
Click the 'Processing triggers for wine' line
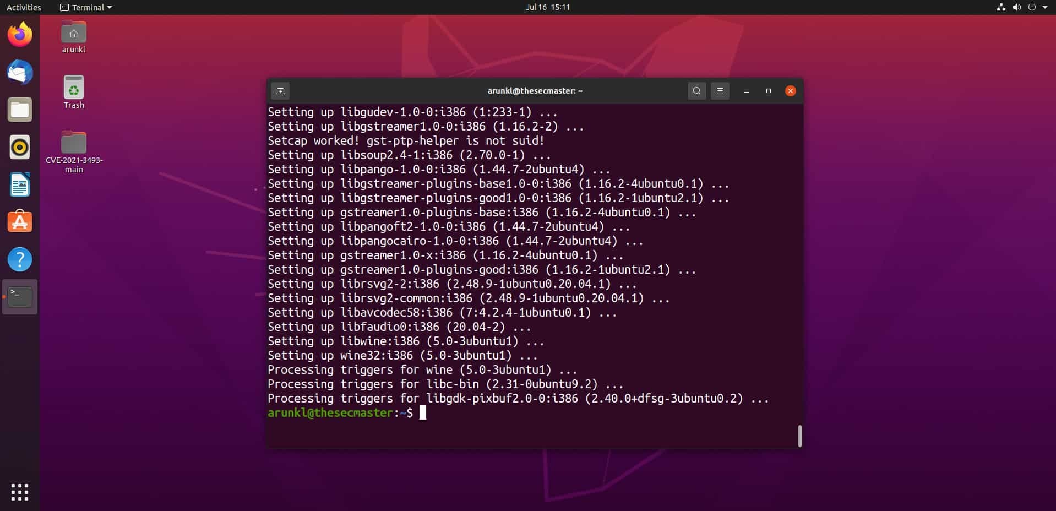[422, 369]
